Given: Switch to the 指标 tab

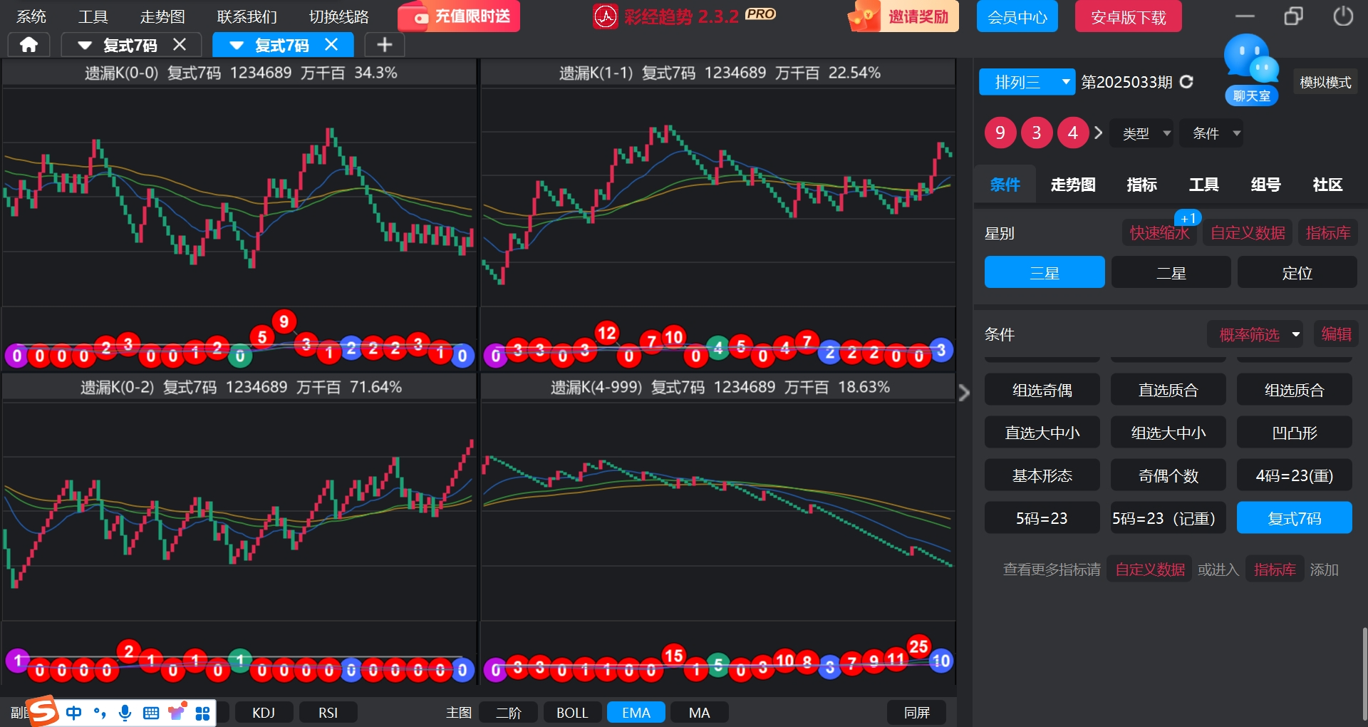Looking at the screenshot, I should [1141, 185].
